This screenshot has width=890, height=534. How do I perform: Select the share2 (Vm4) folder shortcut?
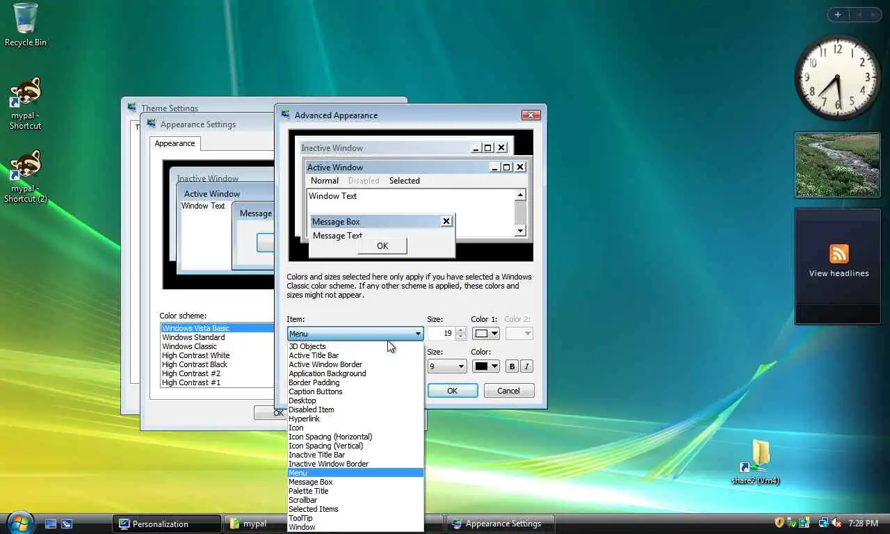pyautogui.click(x=755, y=462)
